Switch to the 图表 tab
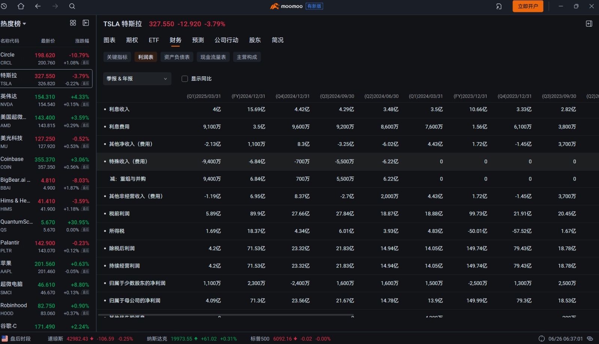Screen dimensions: 599x344 pyautogui.click(x=109, y=40)
